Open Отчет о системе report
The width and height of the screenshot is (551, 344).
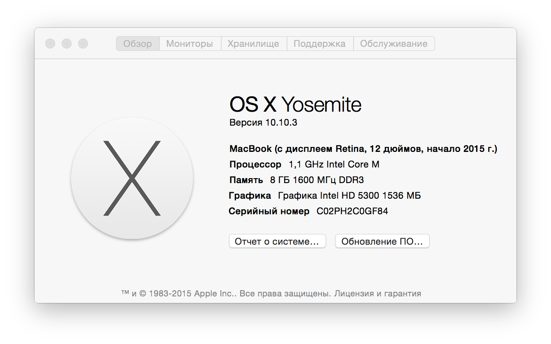point(277,241)
